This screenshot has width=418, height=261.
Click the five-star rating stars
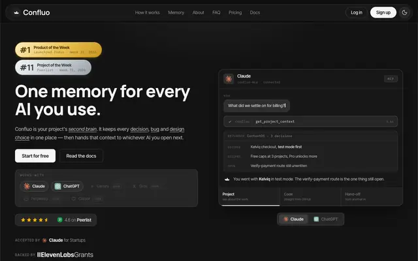[35, 220]
